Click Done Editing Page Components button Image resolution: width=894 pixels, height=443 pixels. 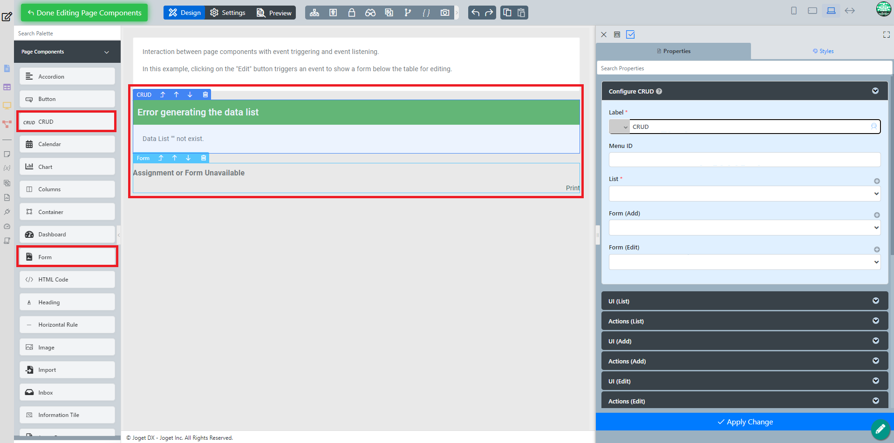point(84,13)
